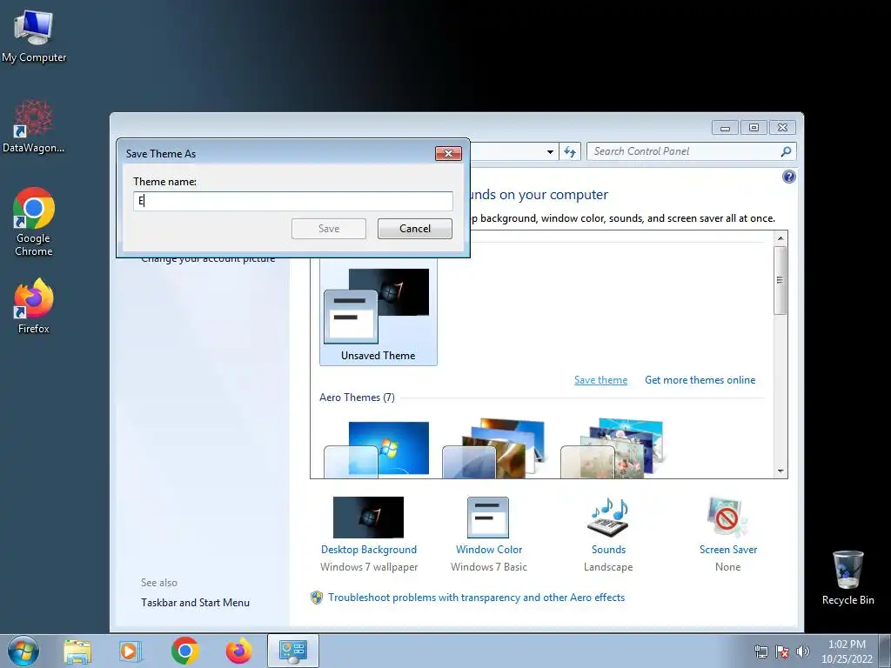
Task: Maximize the Personalization window
Action: click(754, 128)
